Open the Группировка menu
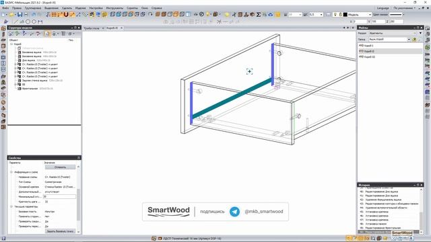This screenshot has height=242, width=431. point(33,8)
